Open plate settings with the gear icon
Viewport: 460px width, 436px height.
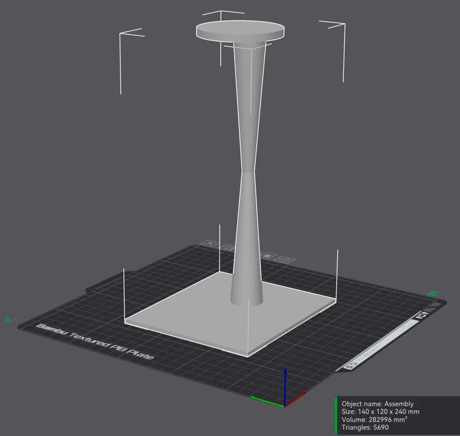coord(284,260)
